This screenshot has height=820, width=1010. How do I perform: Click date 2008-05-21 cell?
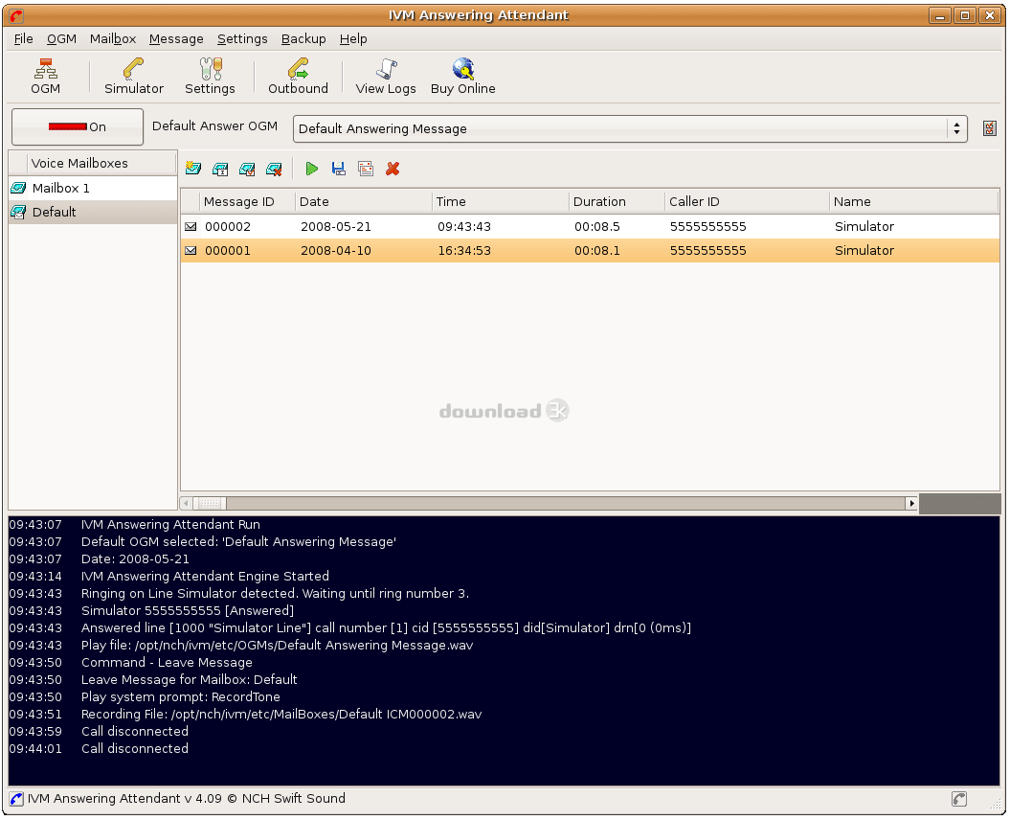tap(336, 227)
